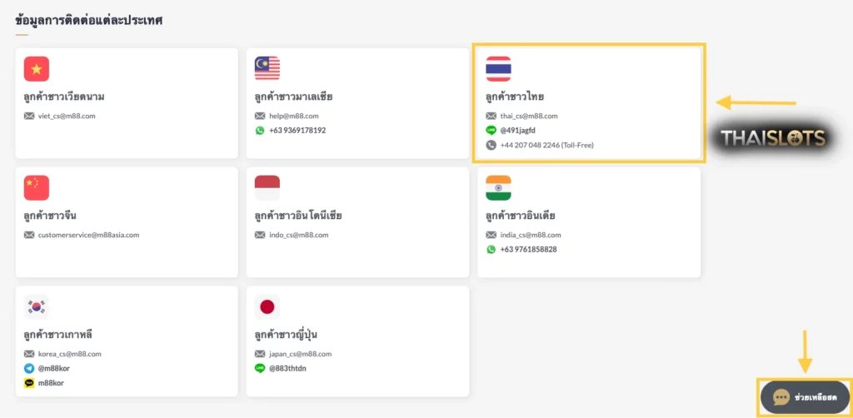Click the Indonesia flag icon
Image resolution: width=853 pixels, height=418 pixels.
(267, 188)
